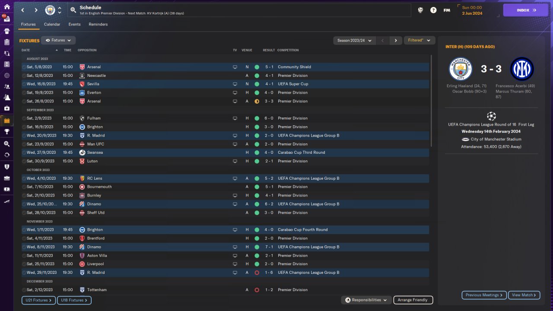Switch to the Fixtures tab
The width and height of the screenshot is (553, 311).
click(29, 25)
